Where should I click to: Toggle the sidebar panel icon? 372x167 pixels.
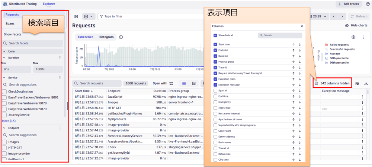(76, 17)
